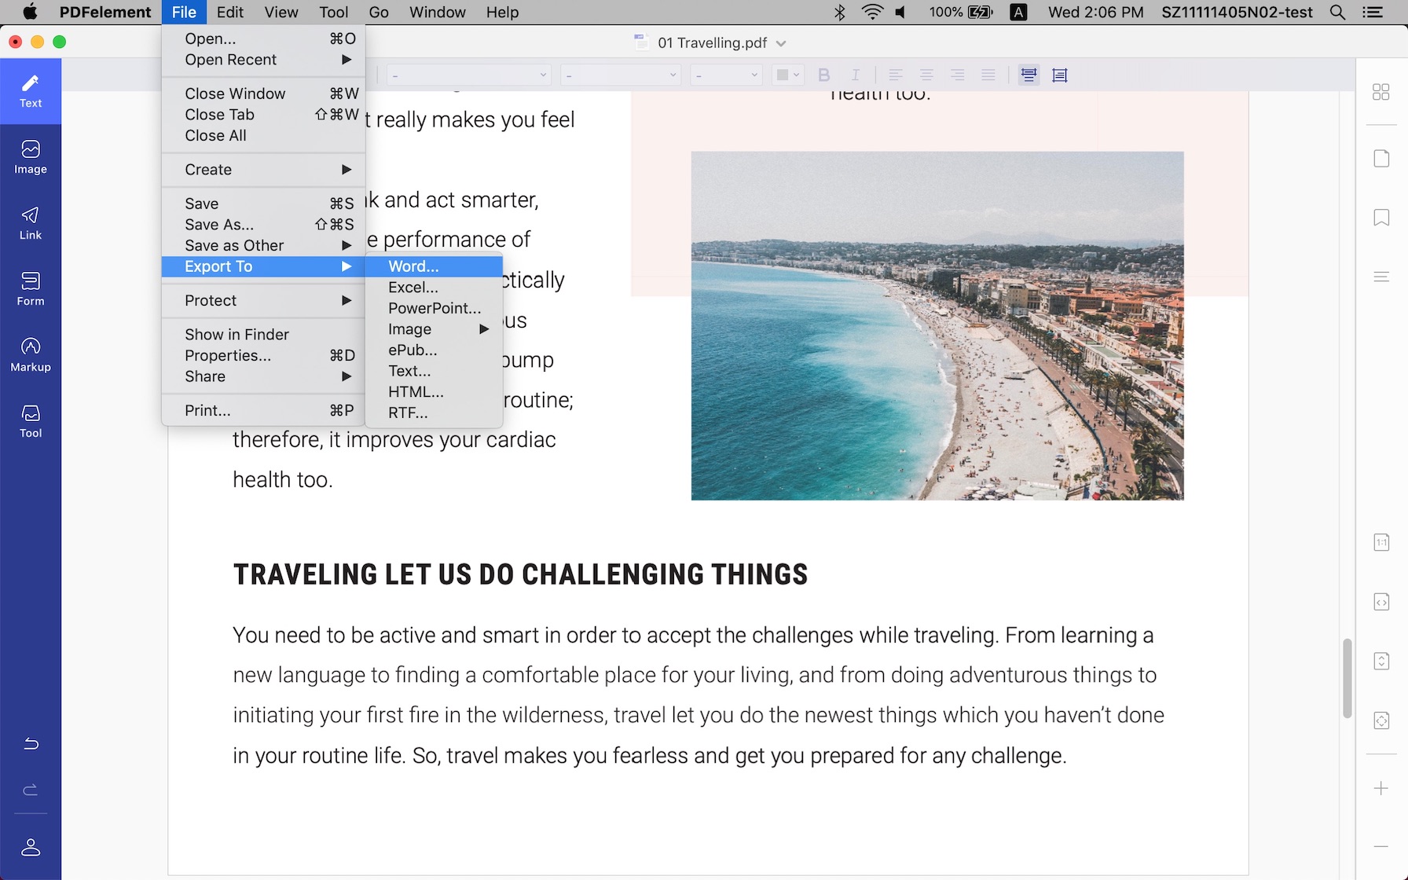Screen dimensions: 1408x880
Task: Expand the font name dropdown
Action: (x=468, y=75)
